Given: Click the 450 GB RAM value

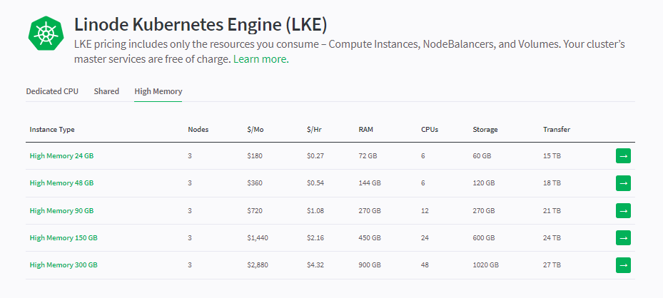Looking at the screenshot, I should [x=370, y=237].
